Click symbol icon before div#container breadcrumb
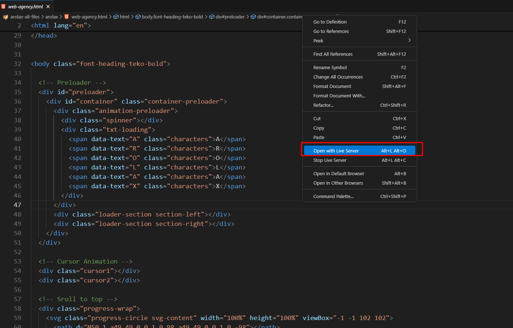Screen dimensions: 513x328 (253, 17)
